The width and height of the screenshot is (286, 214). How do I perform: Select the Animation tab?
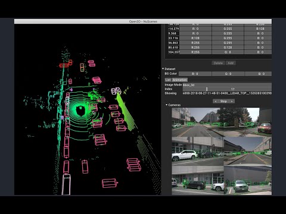point(179,80)
